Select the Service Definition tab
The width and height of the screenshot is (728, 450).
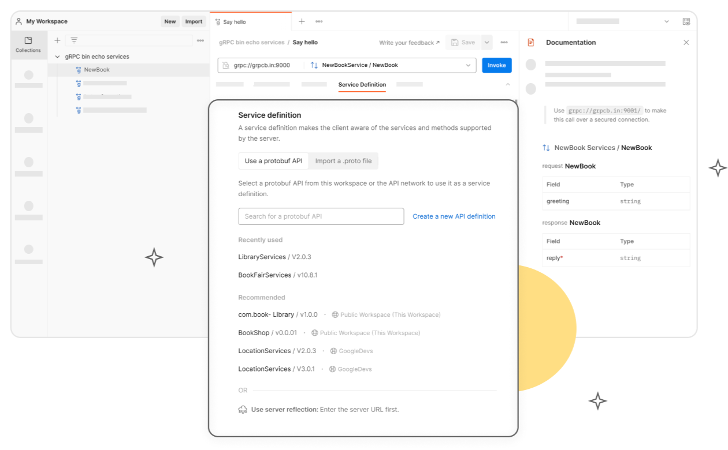click(362, 84)
